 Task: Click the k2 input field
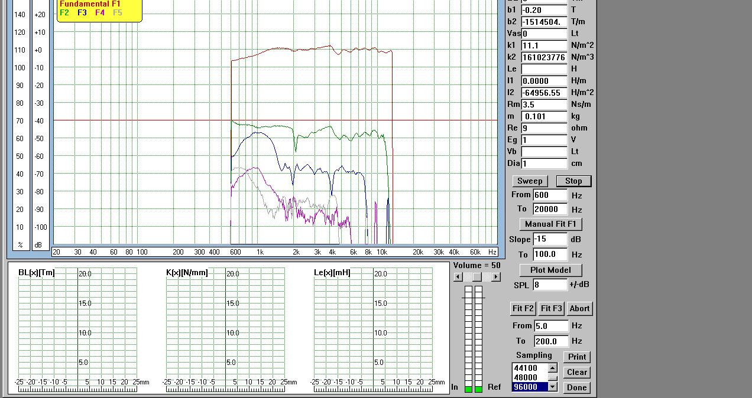point(544,57)
